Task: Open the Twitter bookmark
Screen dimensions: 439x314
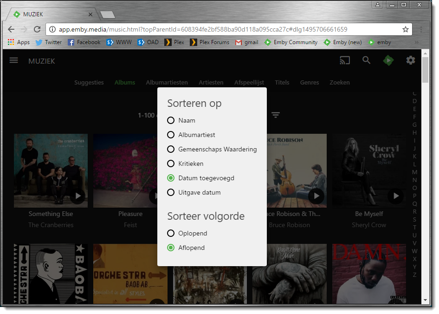Action: [x=48, y=42]
